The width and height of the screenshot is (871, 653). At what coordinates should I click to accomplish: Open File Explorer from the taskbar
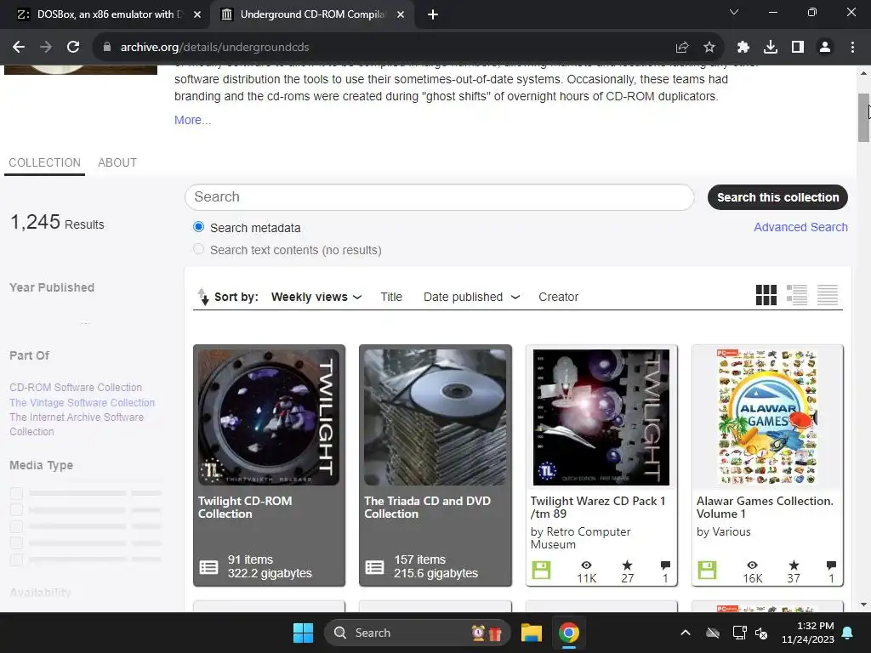click(531, 633)
